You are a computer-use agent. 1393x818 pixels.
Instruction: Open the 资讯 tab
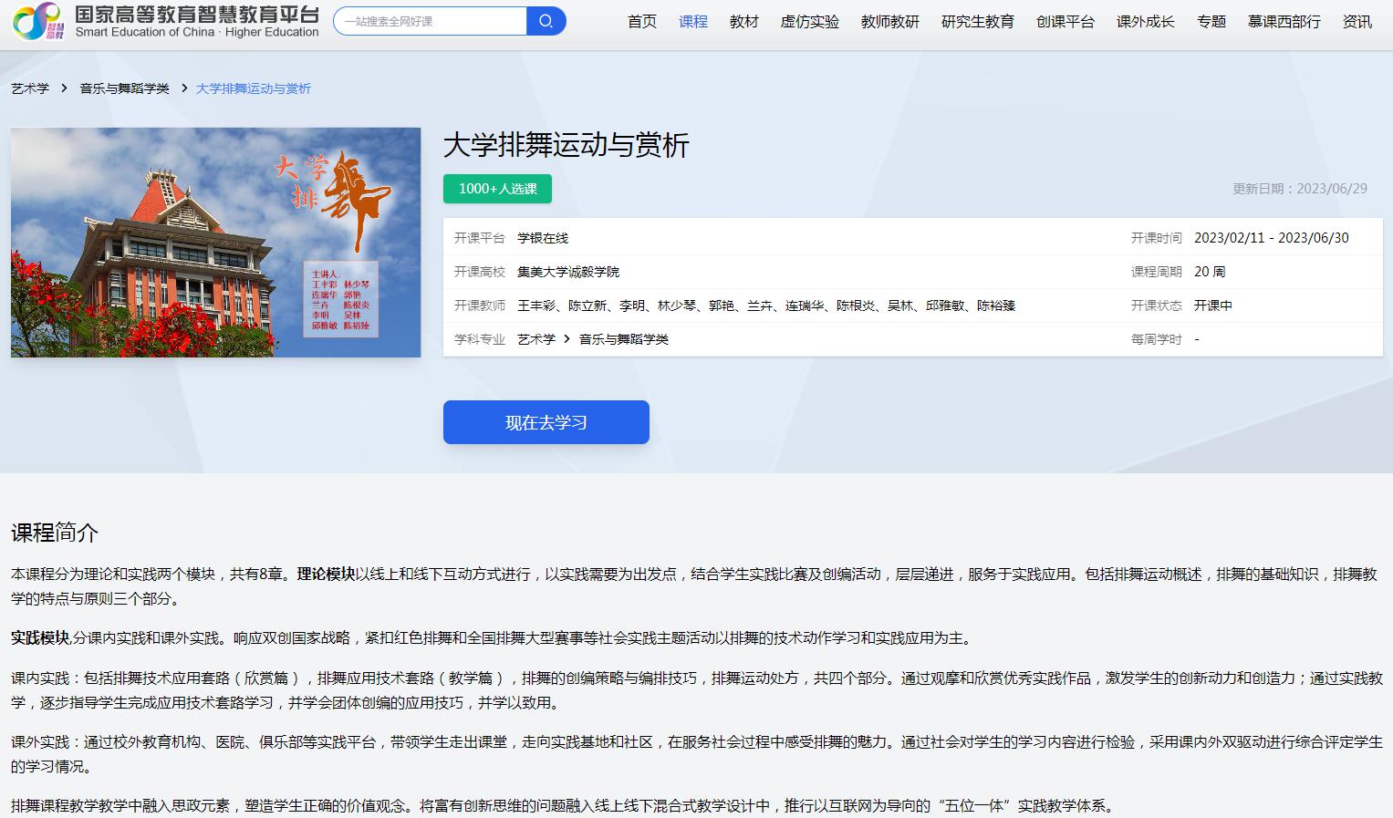tap(1357, 22)
